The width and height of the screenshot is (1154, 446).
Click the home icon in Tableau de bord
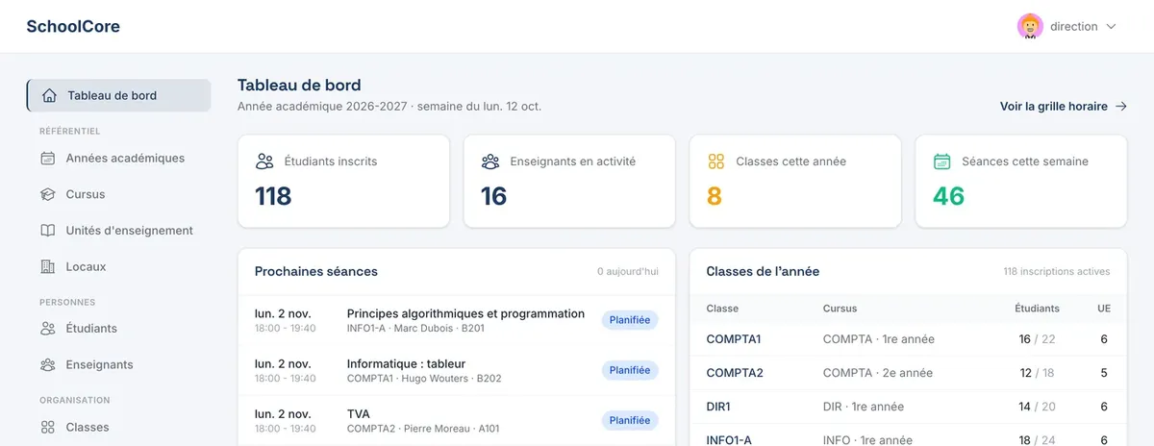pyautogui.click(x=48, y=96)
